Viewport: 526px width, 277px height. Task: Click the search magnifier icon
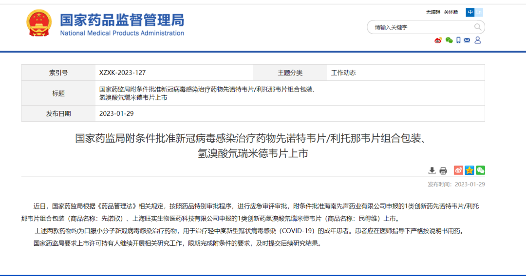478,27
